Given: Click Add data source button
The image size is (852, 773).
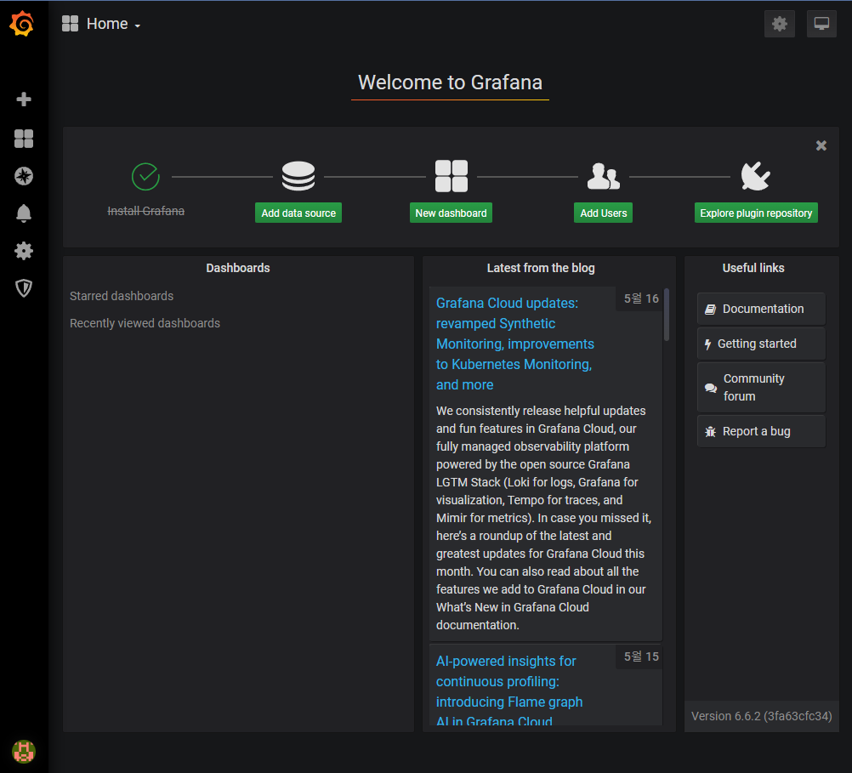Looking at the screenshot, I should (298, 213).
